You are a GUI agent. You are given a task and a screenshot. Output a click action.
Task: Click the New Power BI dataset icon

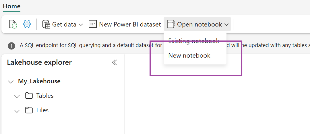coord(93,24)
